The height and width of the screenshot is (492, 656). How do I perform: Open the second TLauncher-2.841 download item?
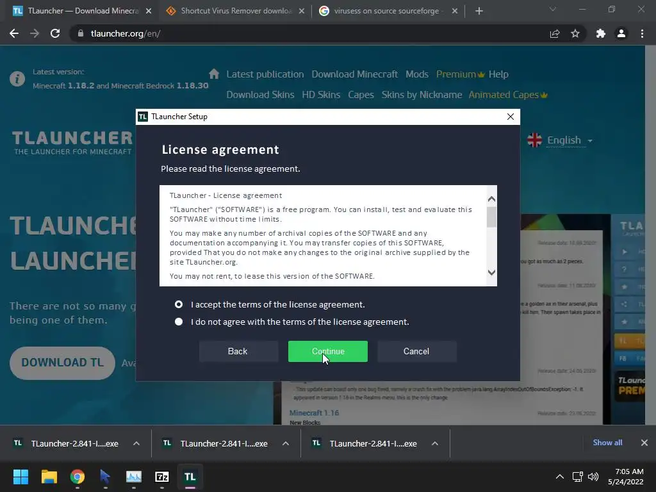pos(216,443)
